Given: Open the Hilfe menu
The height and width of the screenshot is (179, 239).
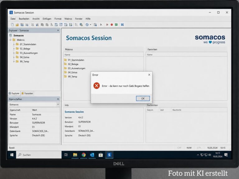Looking at the screenshot, I should [88, 19].
